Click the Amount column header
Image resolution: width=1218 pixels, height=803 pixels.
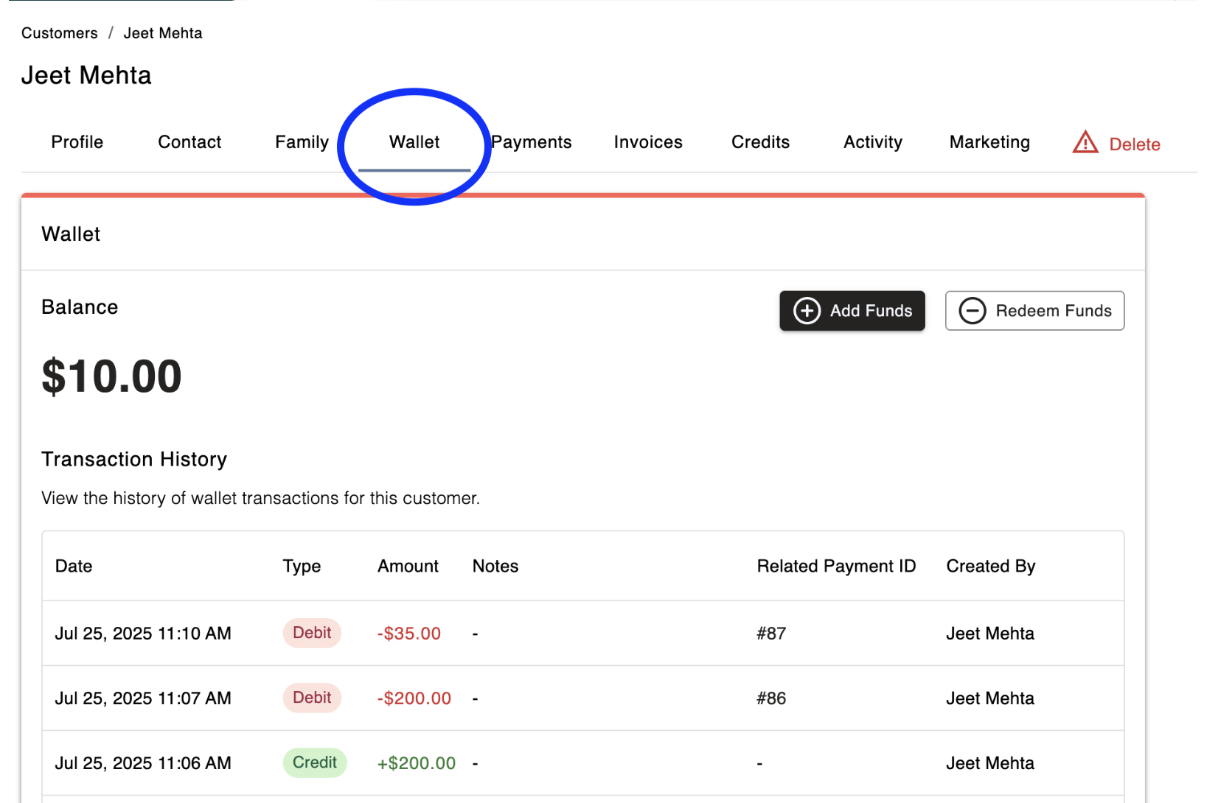(408, 566)
